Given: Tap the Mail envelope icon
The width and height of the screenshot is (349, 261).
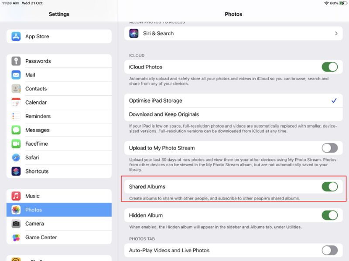Looking at the screenshot, I should click(x=16, y=75).
